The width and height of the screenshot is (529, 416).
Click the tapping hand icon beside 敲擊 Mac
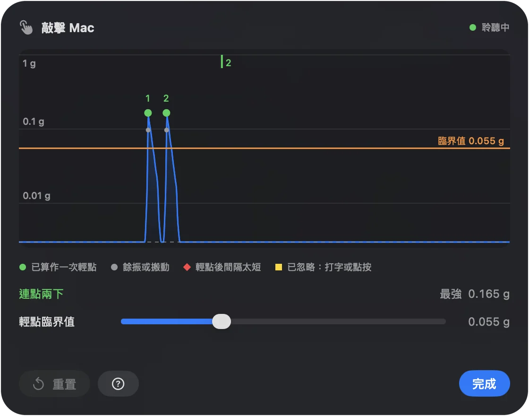point(26,27)
